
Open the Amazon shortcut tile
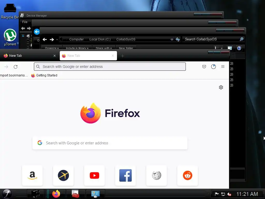coord(32,175)
